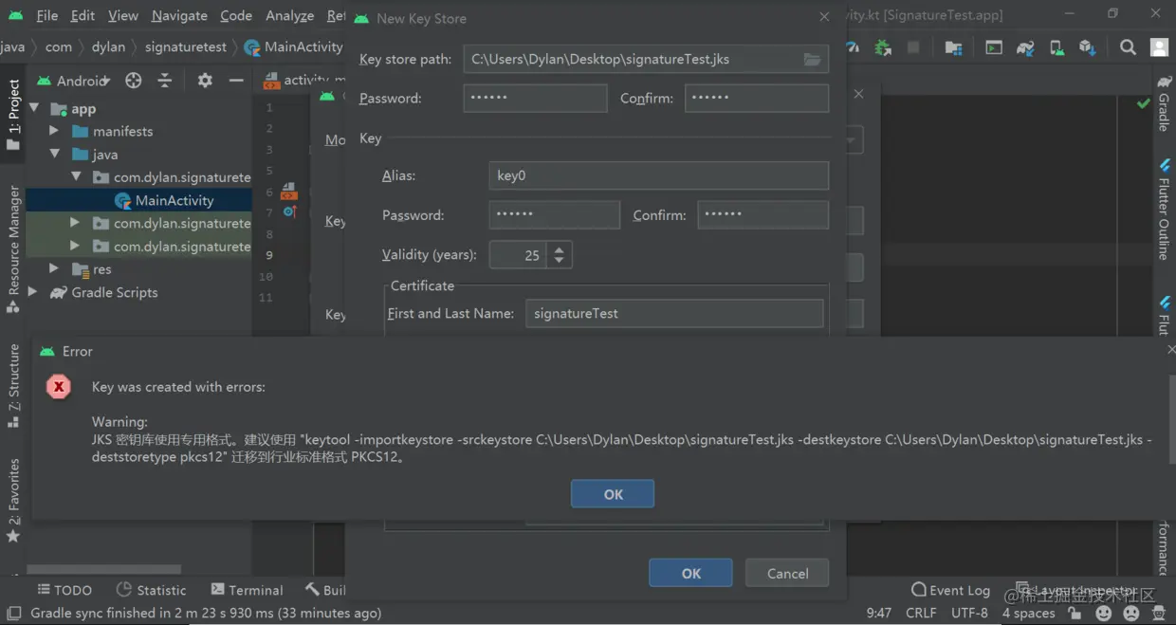
Task: Click the Android Studio logo icon in title bar
Action: click(15, 15)
